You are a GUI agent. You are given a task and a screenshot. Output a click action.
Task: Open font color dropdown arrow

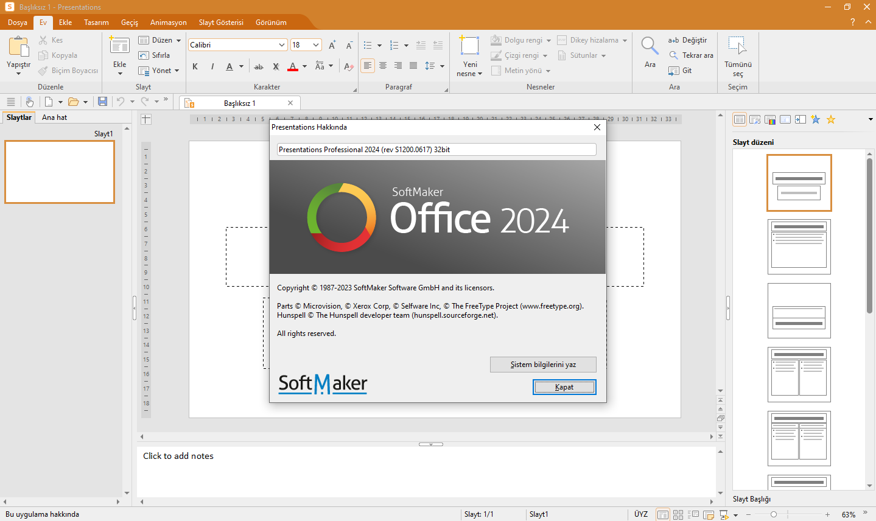tap(304, 66)
